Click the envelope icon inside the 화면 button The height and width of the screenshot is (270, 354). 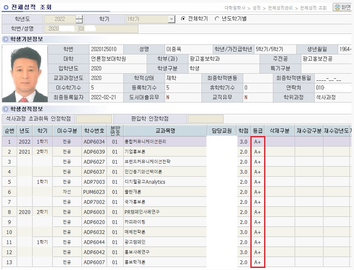[x=337, y=7]
